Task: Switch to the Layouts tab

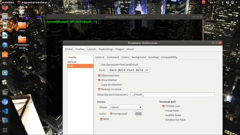Action: click(91, 49)
